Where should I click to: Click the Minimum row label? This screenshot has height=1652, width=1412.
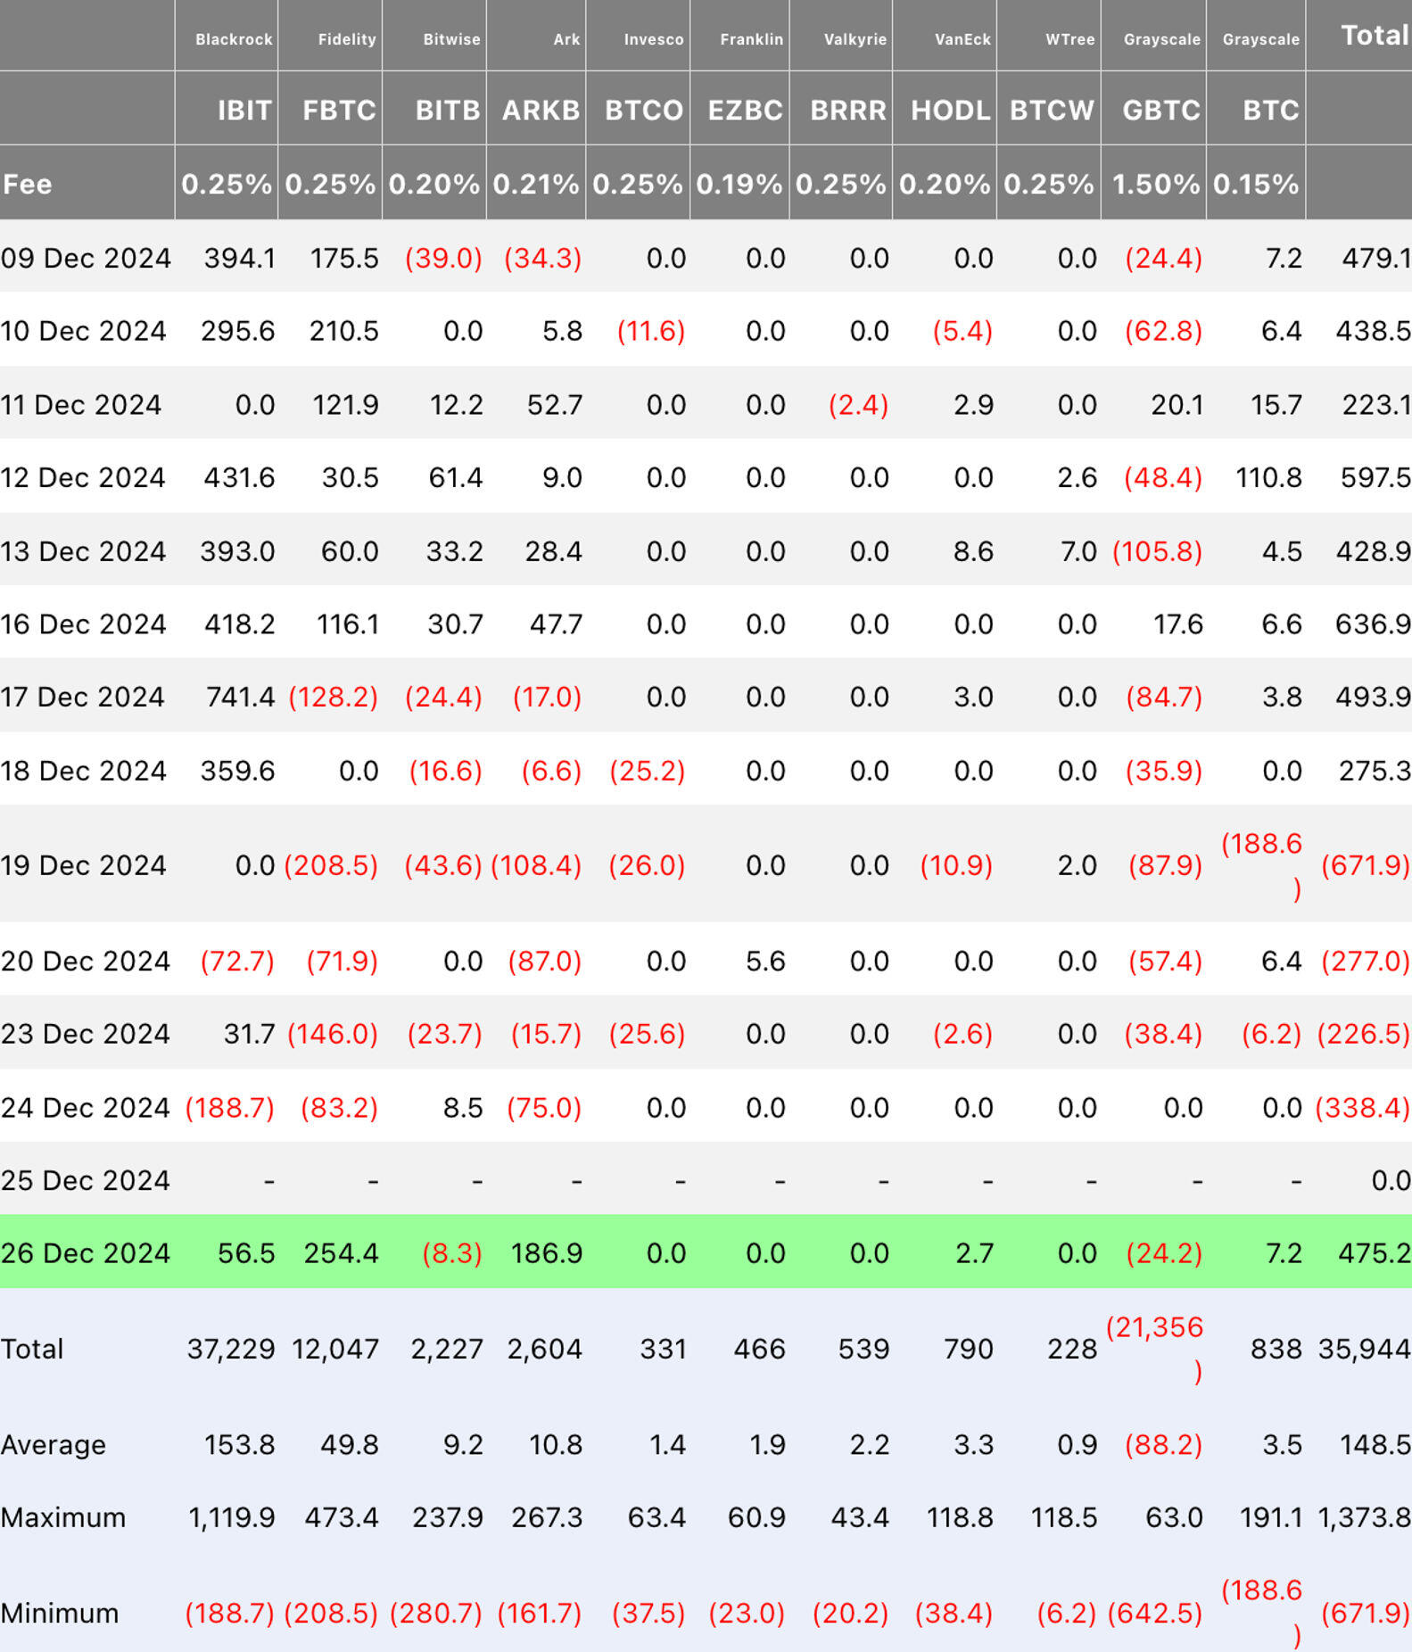point(59,1612)
